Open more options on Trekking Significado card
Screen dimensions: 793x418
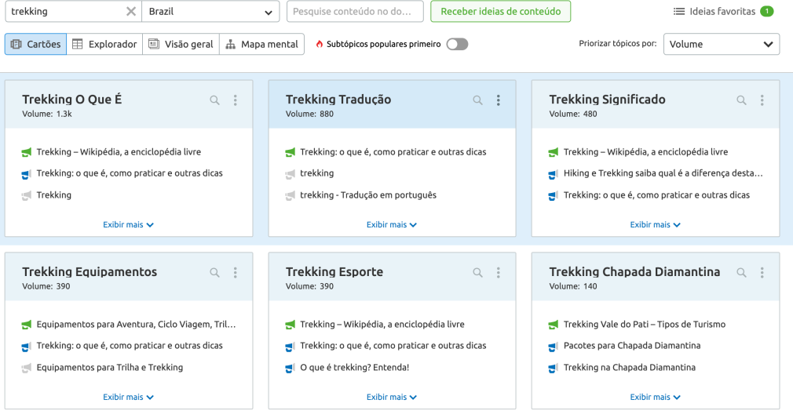pyautogui.click(x=762, y=100)
